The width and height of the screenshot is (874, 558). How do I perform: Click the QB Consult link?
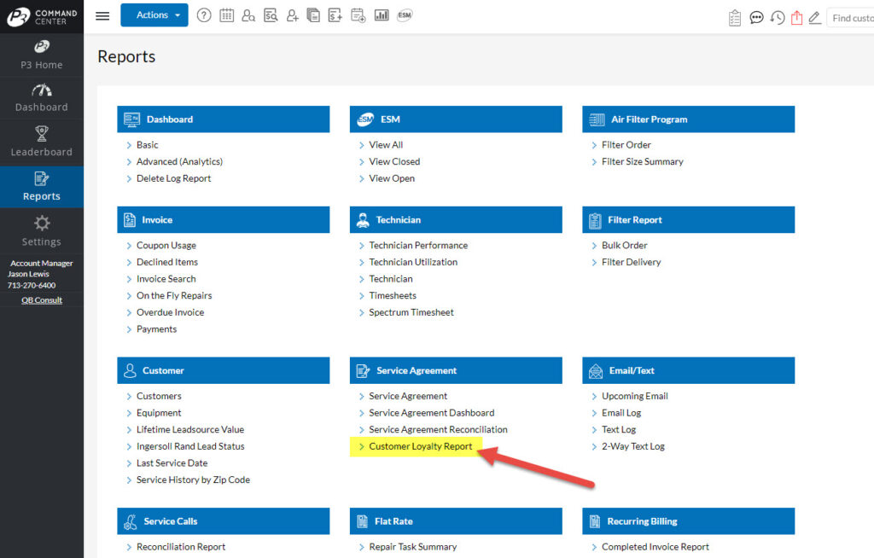click(42, 300)
